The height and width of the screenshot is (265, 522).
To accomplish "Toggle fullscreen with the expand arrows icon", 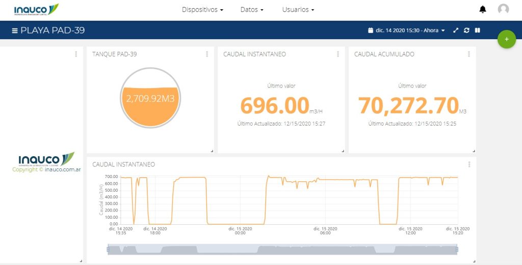I will 456,31.
